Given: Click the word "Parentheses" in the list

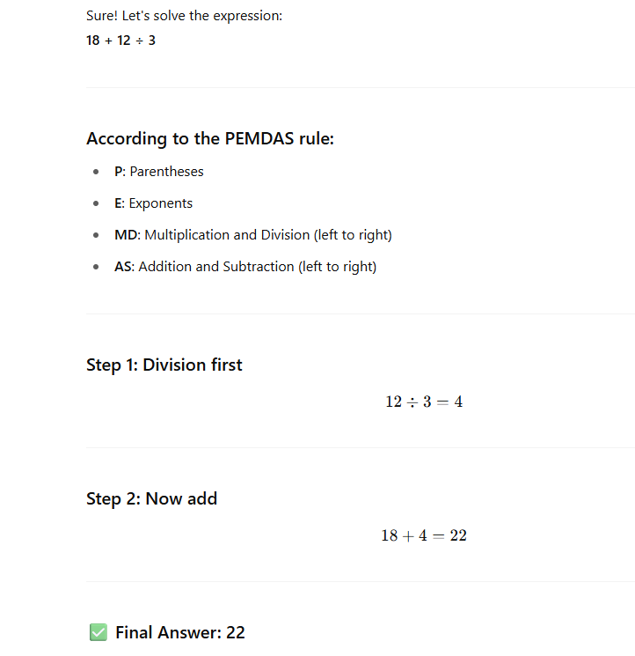Looking at the screenshot, I should [166, 172].
